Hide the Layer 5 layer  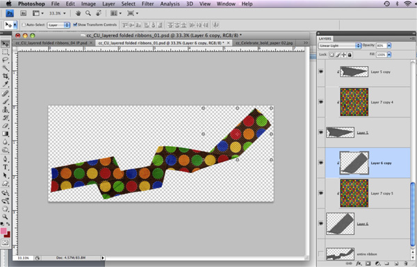[x=321, y=132]
